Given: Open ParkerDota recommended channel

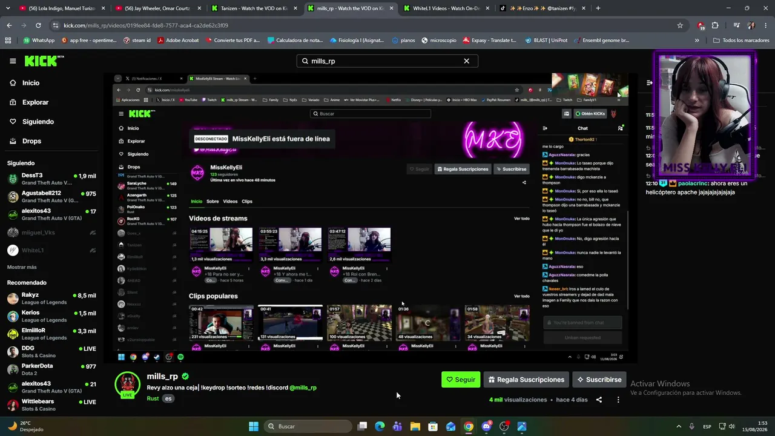Looking at the screenshot, I should coord(51,369).
